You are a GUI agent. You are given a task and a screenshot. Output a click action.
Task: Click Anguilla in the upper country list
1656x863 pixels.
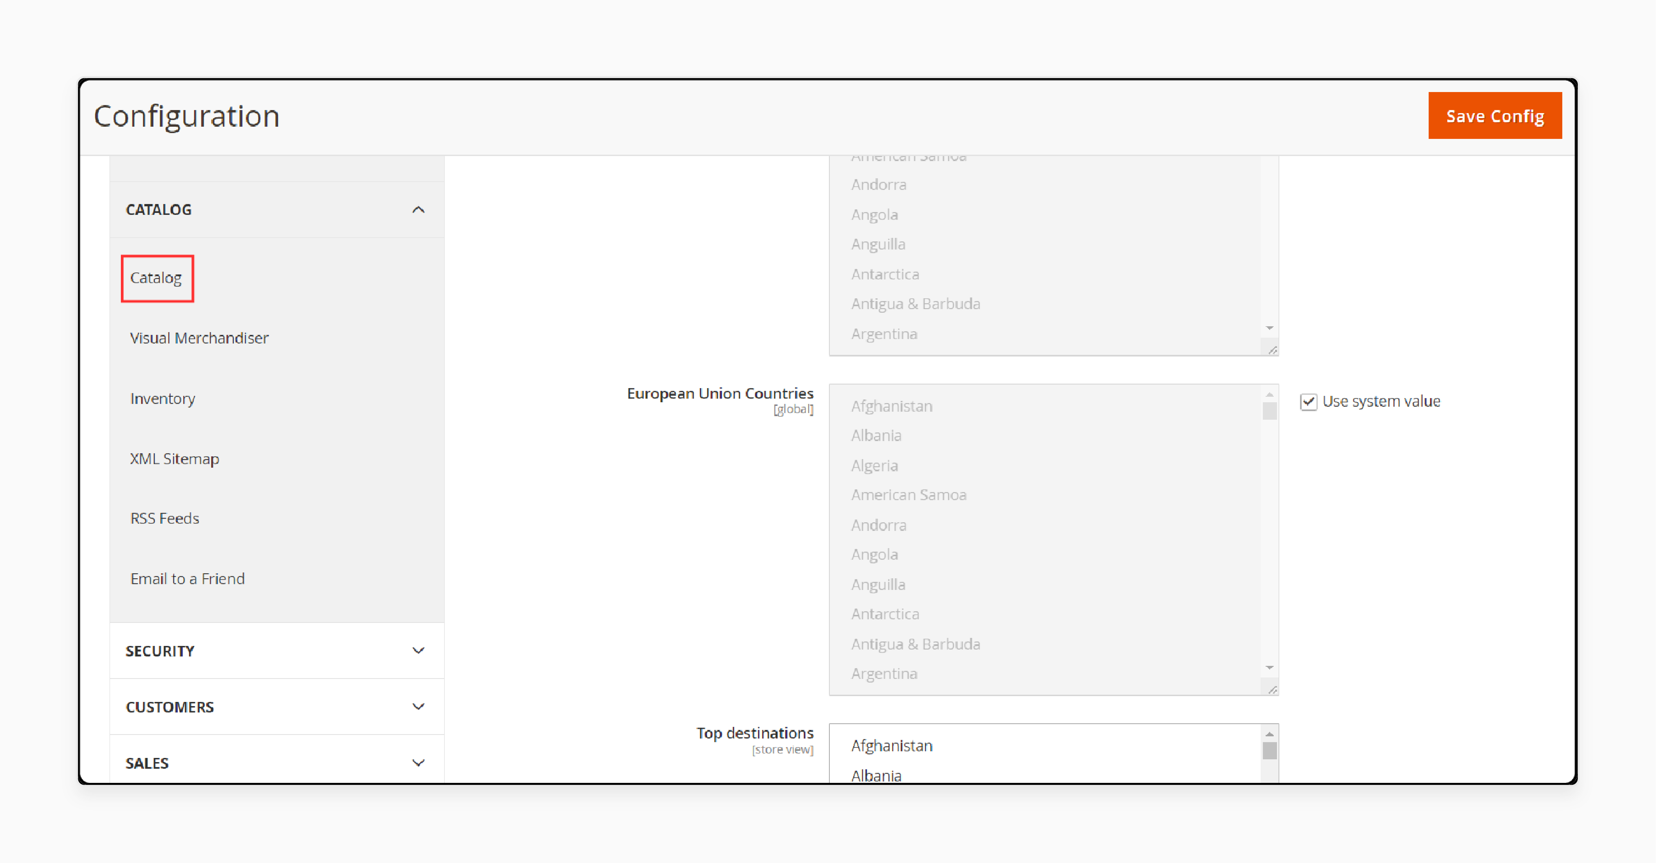pyautogui.click(x=877, y=244)
